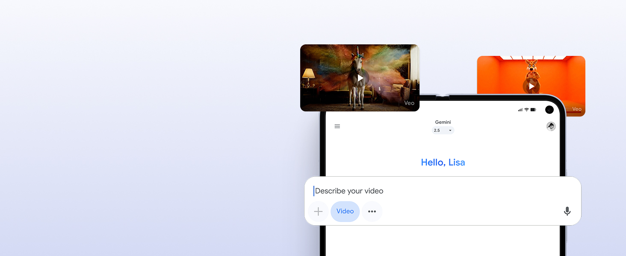Open the Gemini 2.5 model dropdown
The image size is (626, 256).
443,131
